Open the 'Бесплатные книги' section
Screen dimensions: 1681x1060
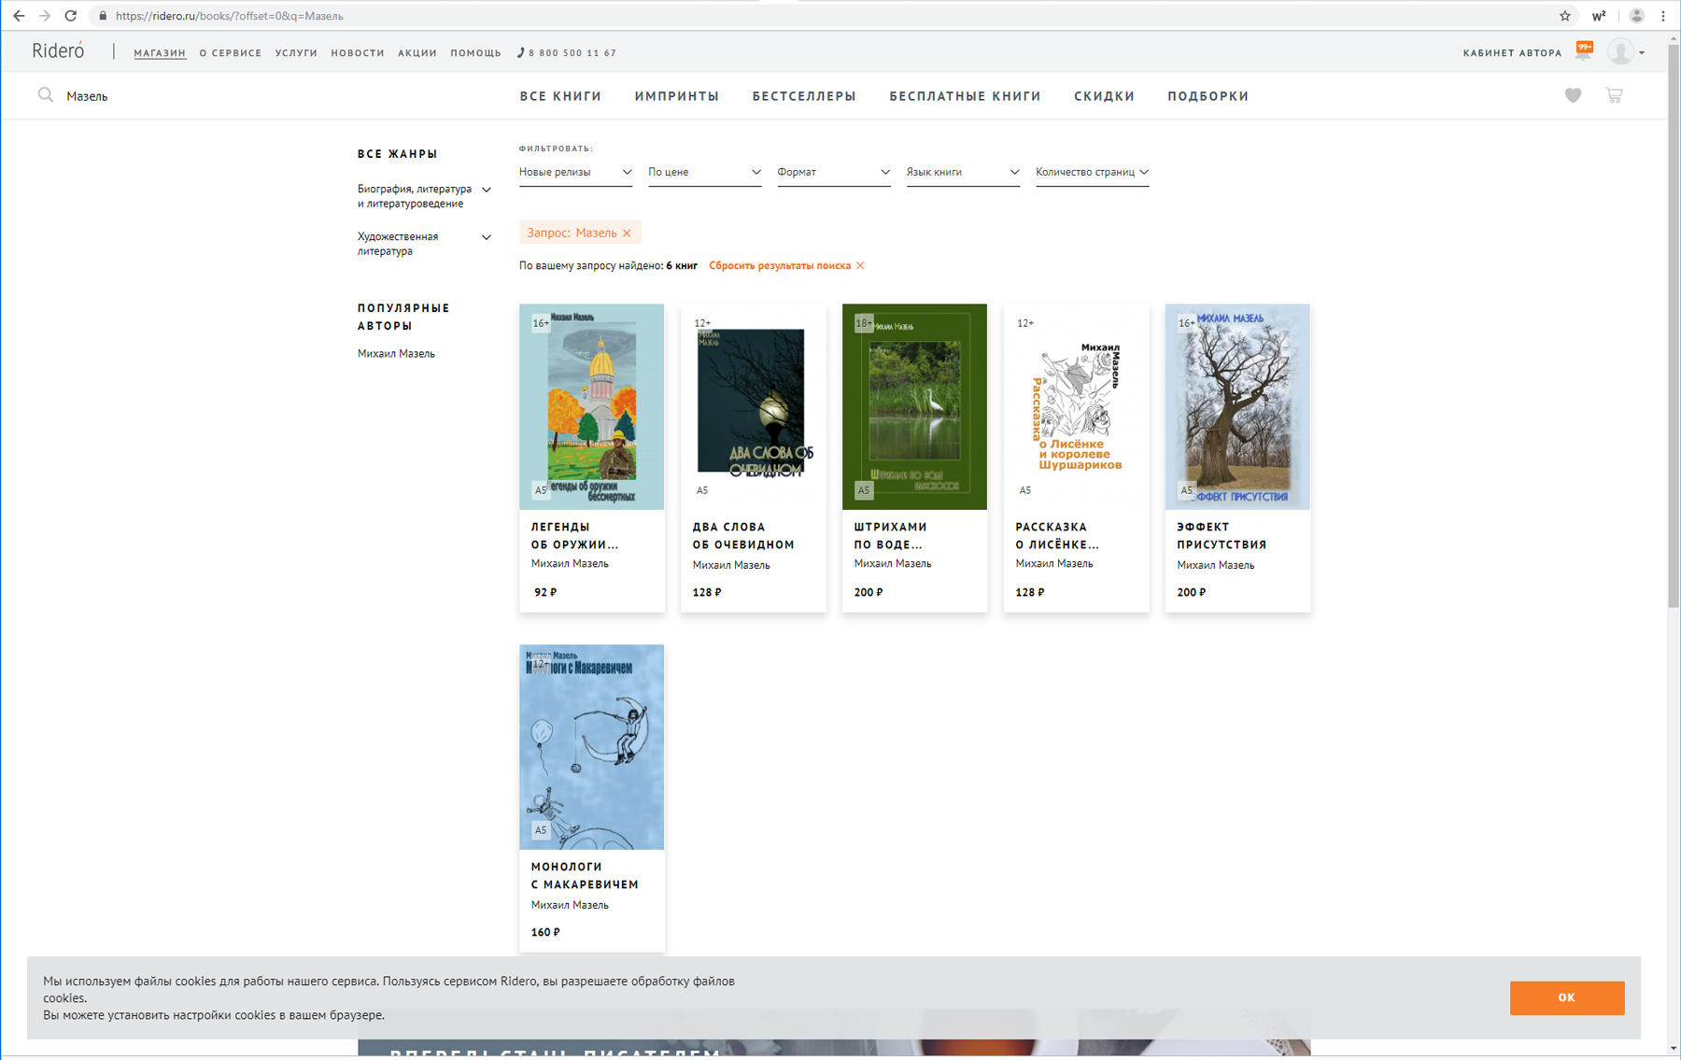965,96
